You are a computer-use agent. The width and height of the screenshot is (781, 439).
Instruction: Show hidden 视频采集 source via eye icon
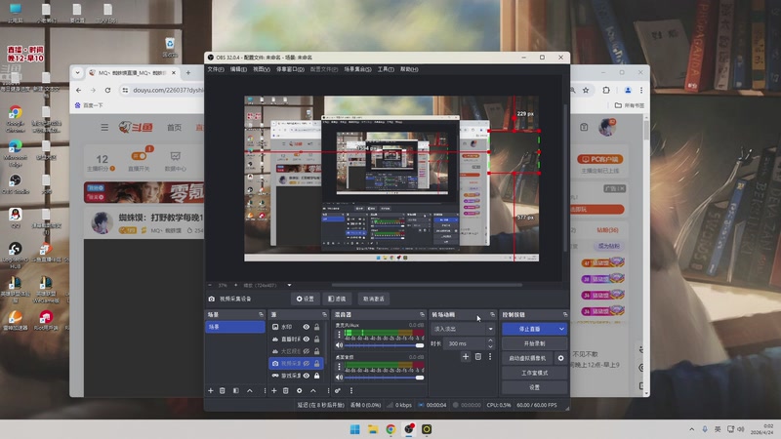coord(307,363)
